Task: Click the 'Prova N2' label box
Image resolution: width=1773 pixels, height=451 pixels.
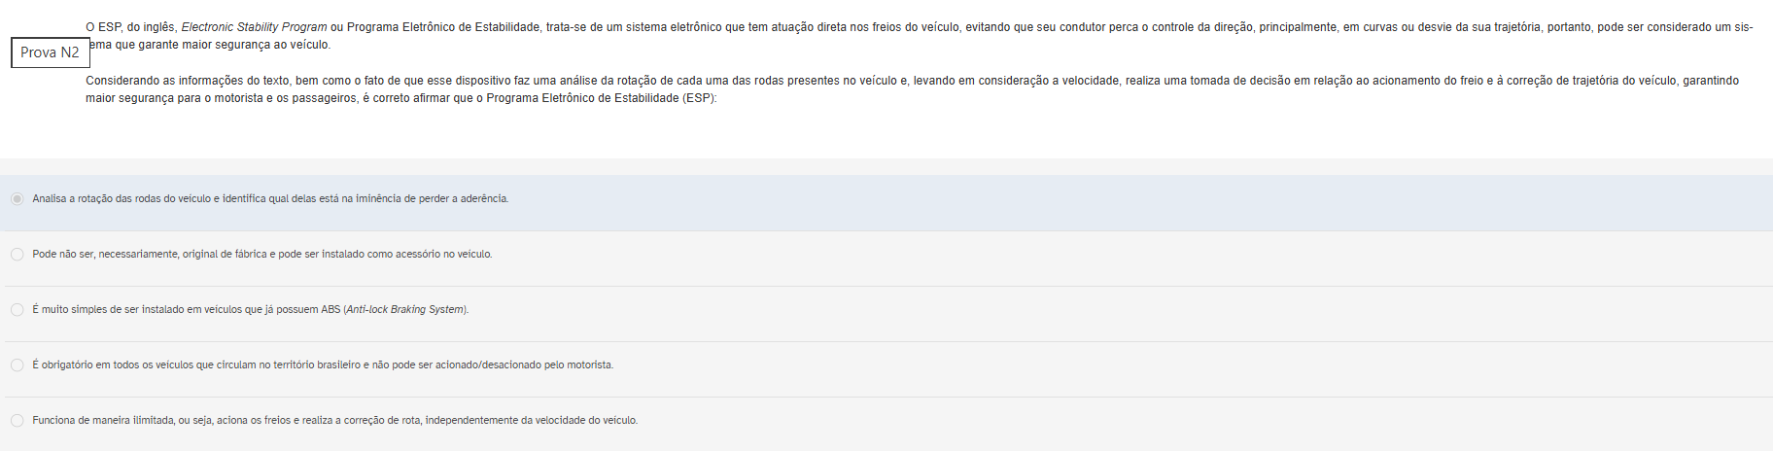Action: (50, 52)
